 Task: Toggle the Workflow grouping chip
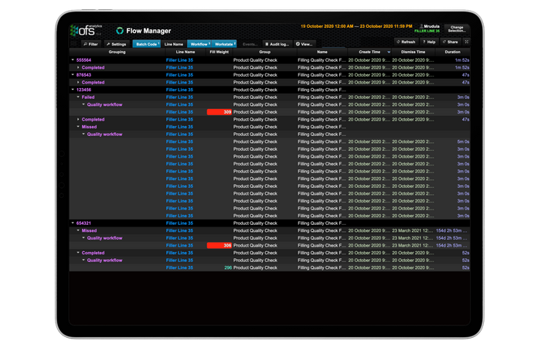pyautogui.click(x=200, y=44)
